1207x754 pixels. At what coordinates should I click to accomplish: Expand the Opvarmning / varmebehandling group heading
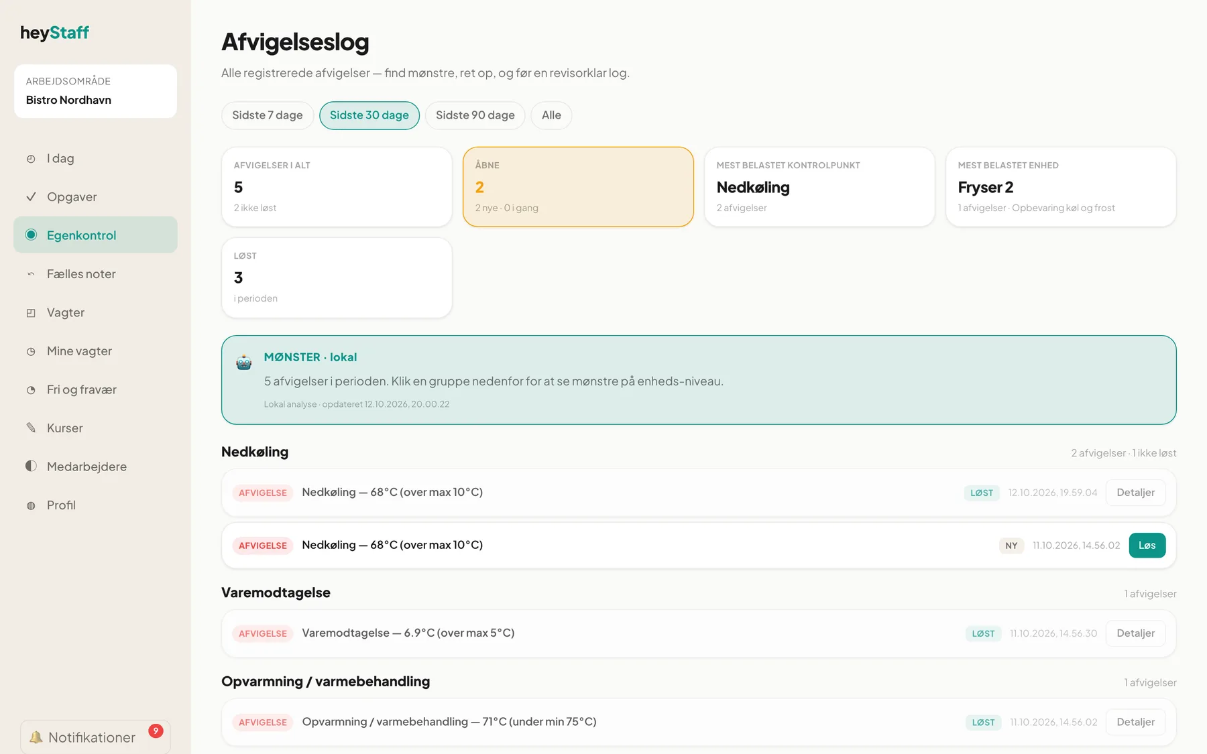click(x=326, y=682)
